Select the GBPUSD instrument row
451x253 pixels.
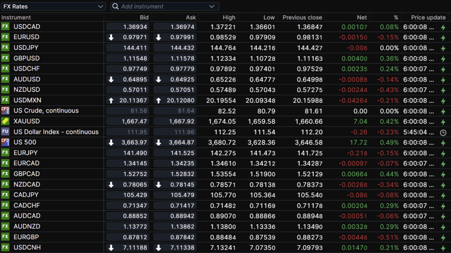pyautogui.click(x=26, y=58)
